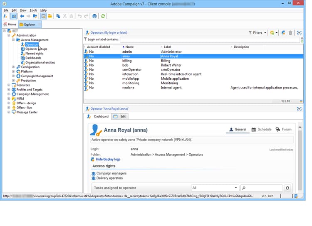This screenshot has width=312, height=226.
Task: Click the yellow folder toolbar icon
Action: (50, 16)
